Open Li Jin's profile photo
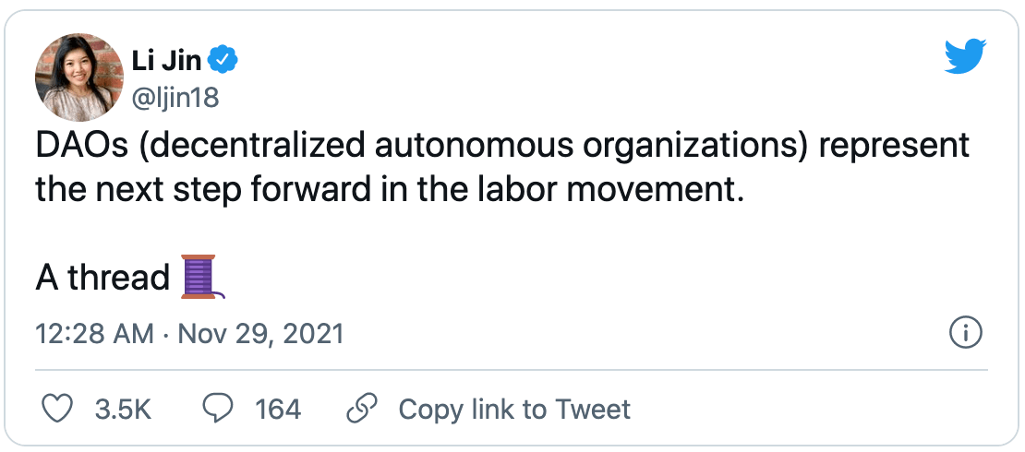The height and width of the screenshot is (452, 1025). pos(79,77)
